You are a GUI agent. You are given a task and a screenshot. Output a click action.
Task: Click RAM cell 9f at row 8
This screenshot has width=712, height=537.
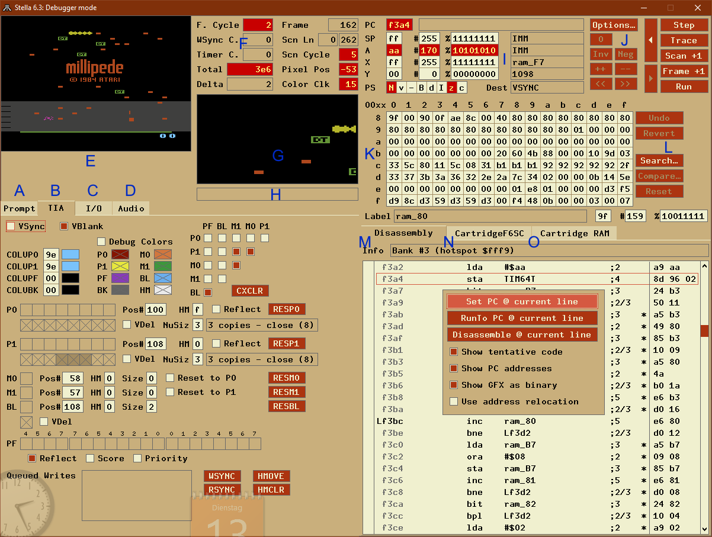pos(394,117)
